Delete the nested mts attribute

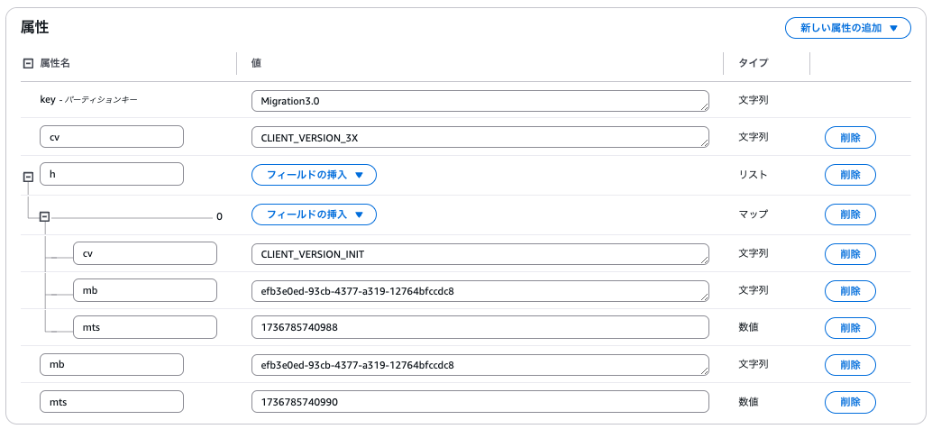tap(850, 328)
